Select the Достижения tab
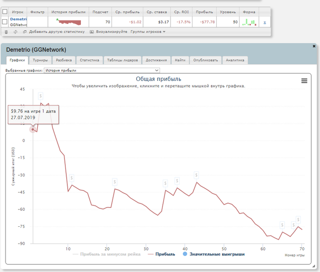Viewport: 320px width, 272px height. [x=156, y=60]
